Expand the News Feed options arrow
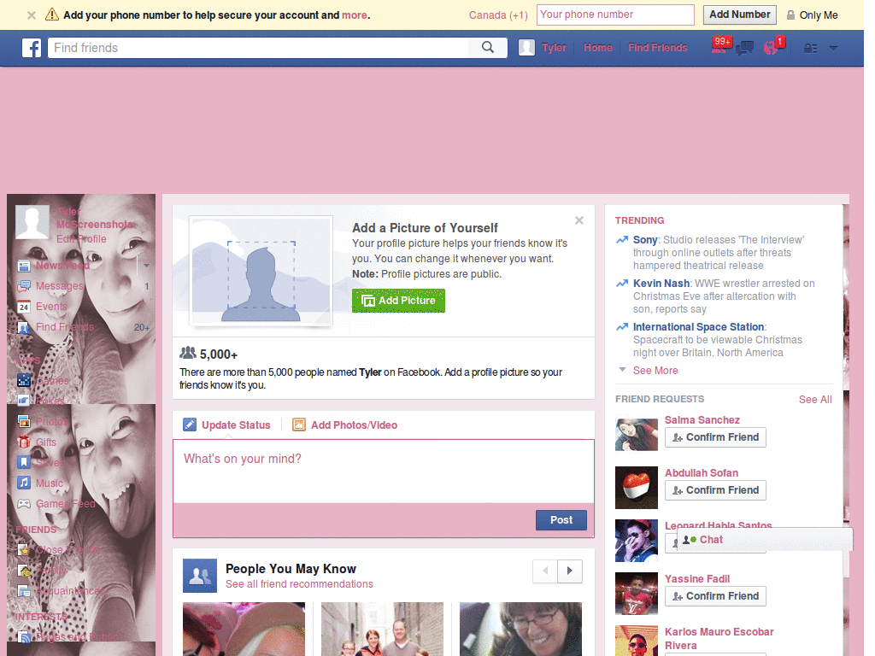The height and width of the screenshot is (656, 875). point(146,266)
